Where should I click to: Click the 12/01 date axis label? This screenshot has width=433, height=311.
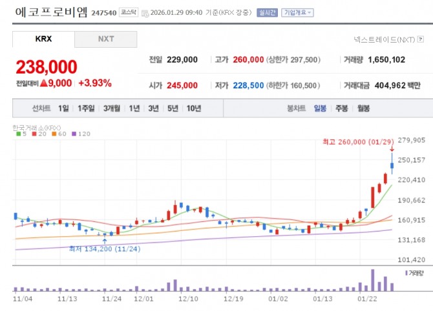pyautogui.click(x=143, y=299)
